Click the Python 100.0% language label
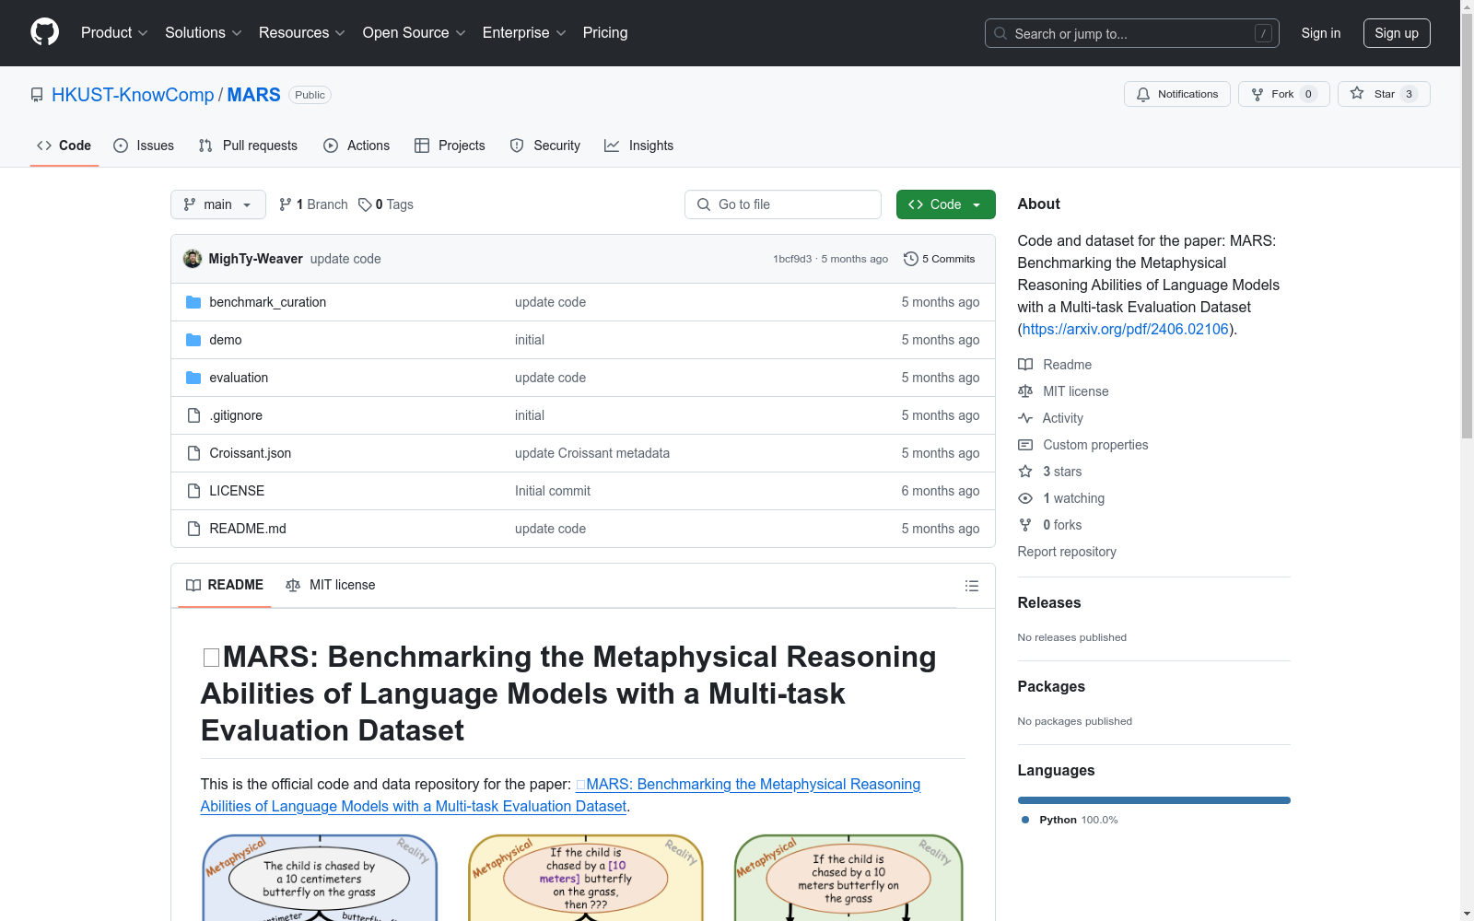 1070,820
